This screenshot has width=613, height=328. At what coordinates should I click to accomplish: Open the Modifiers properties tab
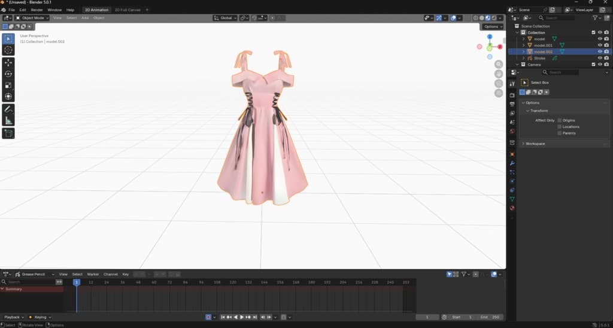[512, 163]
